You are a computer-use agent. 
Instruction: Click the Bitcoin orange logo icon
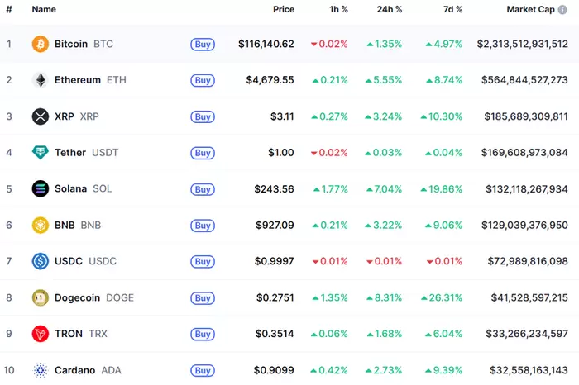click(41, 44)
